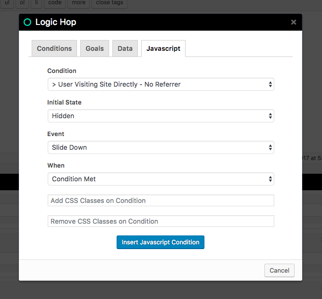This screenshot has height=299, width=322.
Task: Focus the Add CSS Classes on Condition field
Action: [x=161, y=200]
